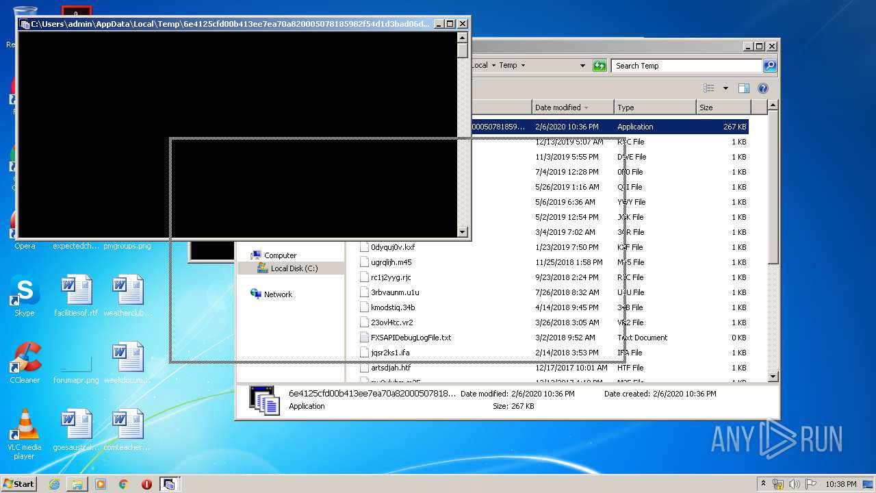The height and width of the screenshot is (493, 876).
Task: Select file 3rbvaunm.u1u
Action: tap(395, 292)
